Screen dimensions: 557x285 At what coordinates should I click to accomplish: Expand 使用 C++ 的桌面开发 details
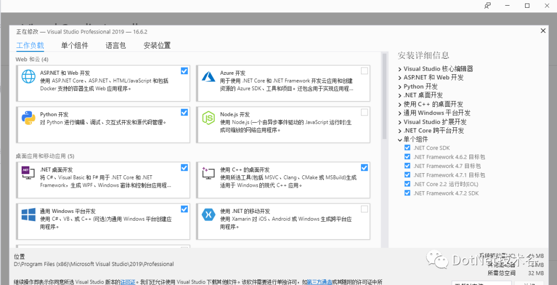point(400,105)
